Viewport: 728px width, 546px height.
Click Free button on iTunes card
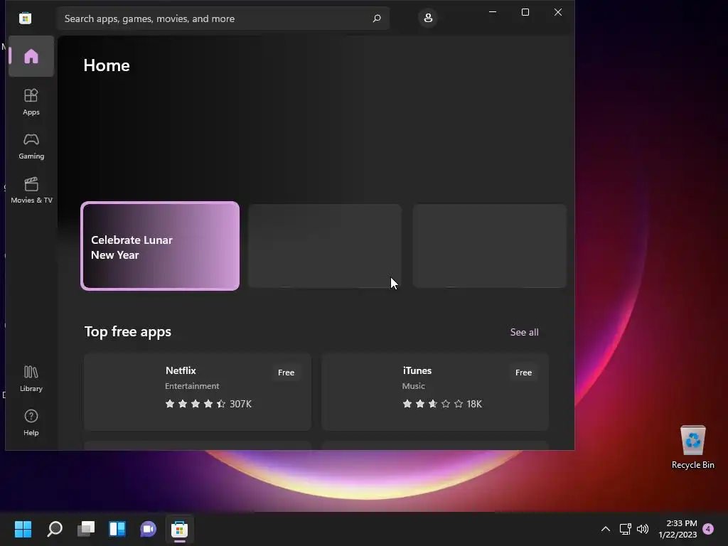tap(523, 373)
